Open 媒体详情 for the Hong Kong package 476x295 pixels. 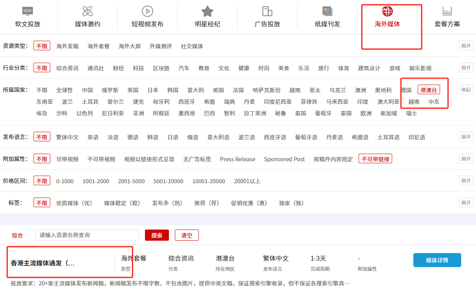437,260
